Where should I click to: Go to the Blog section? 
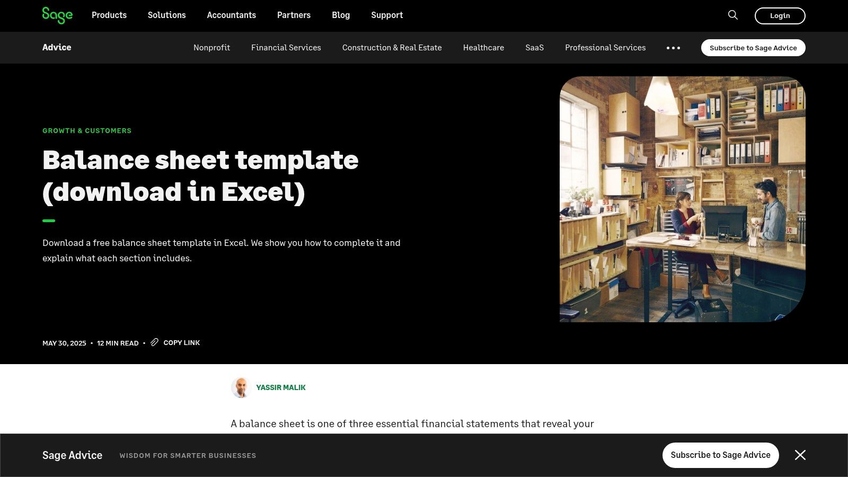(341, 15)
